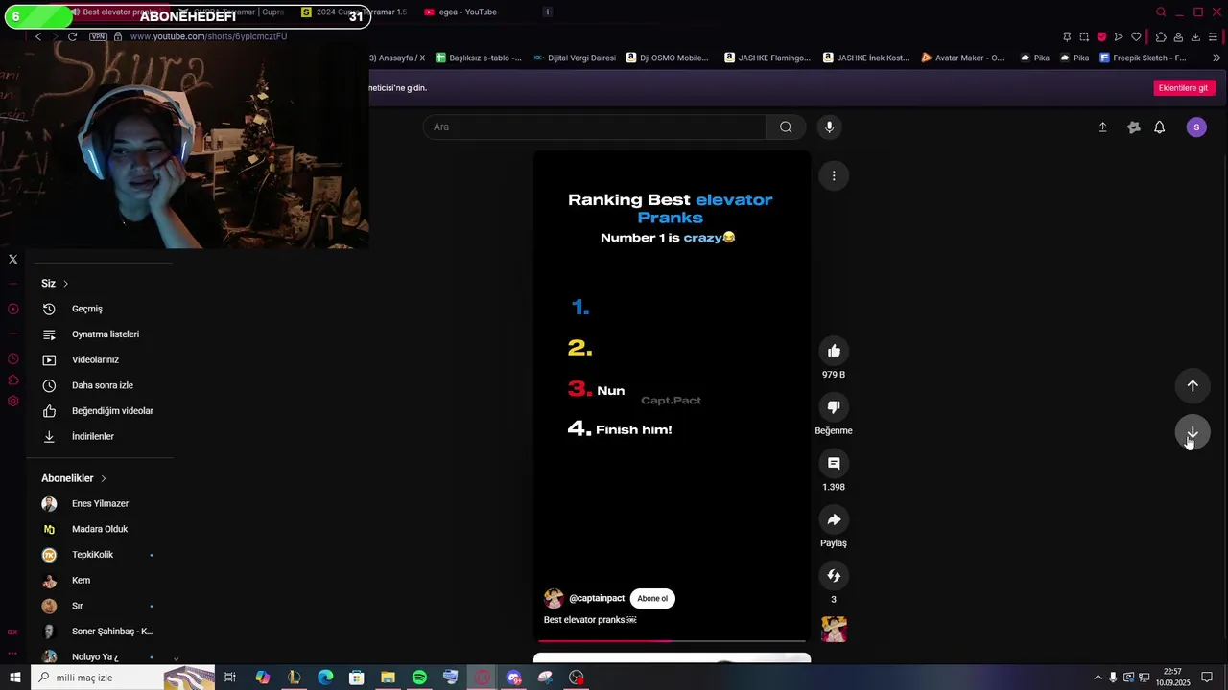The width and height of the screenshot is (1228, 690).
Task: Open Videolarınız in the sidebar
Action: (100, 359)
